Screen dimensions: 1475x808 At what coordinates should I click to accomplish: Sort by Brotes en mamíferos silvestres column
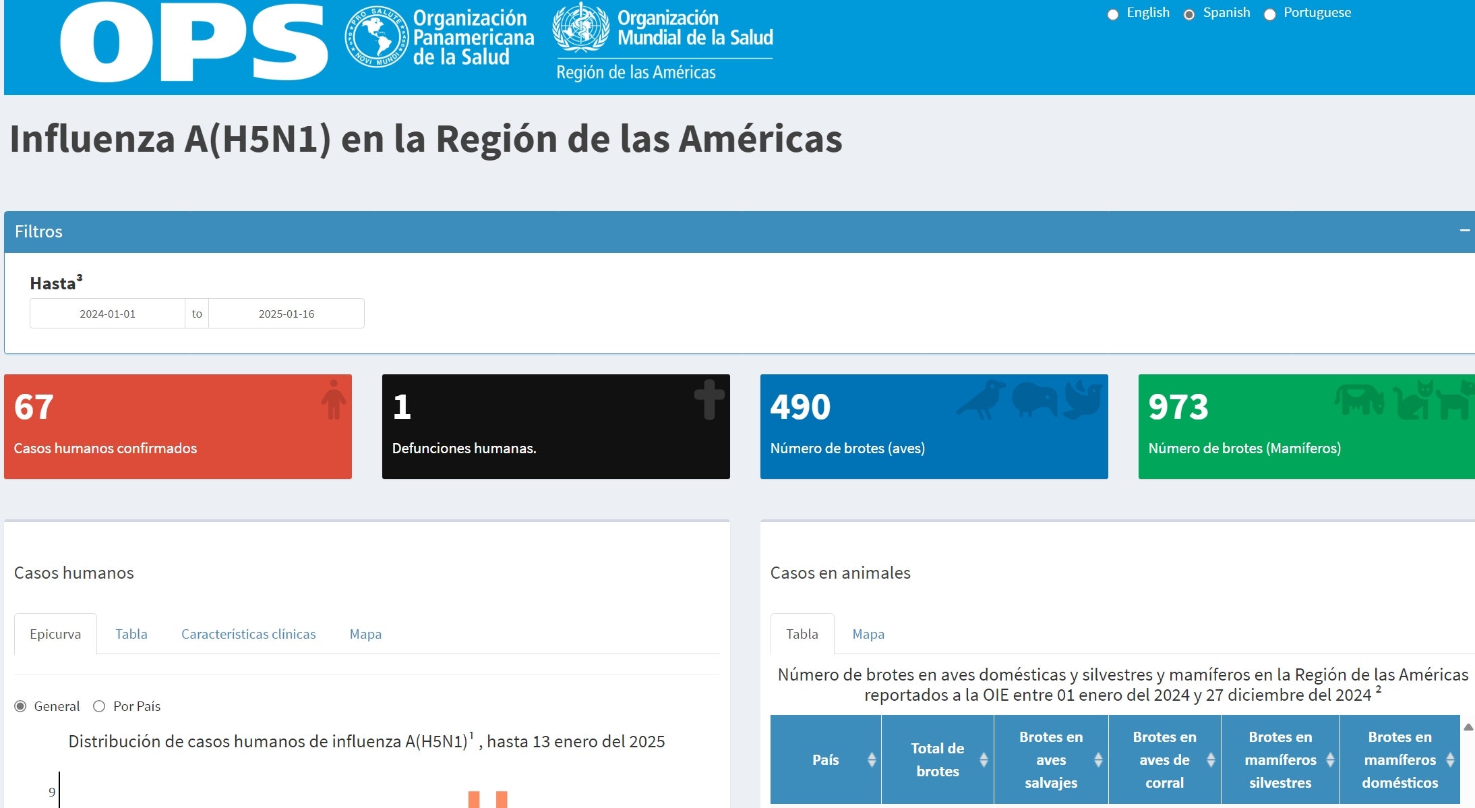click(1280, 759)
